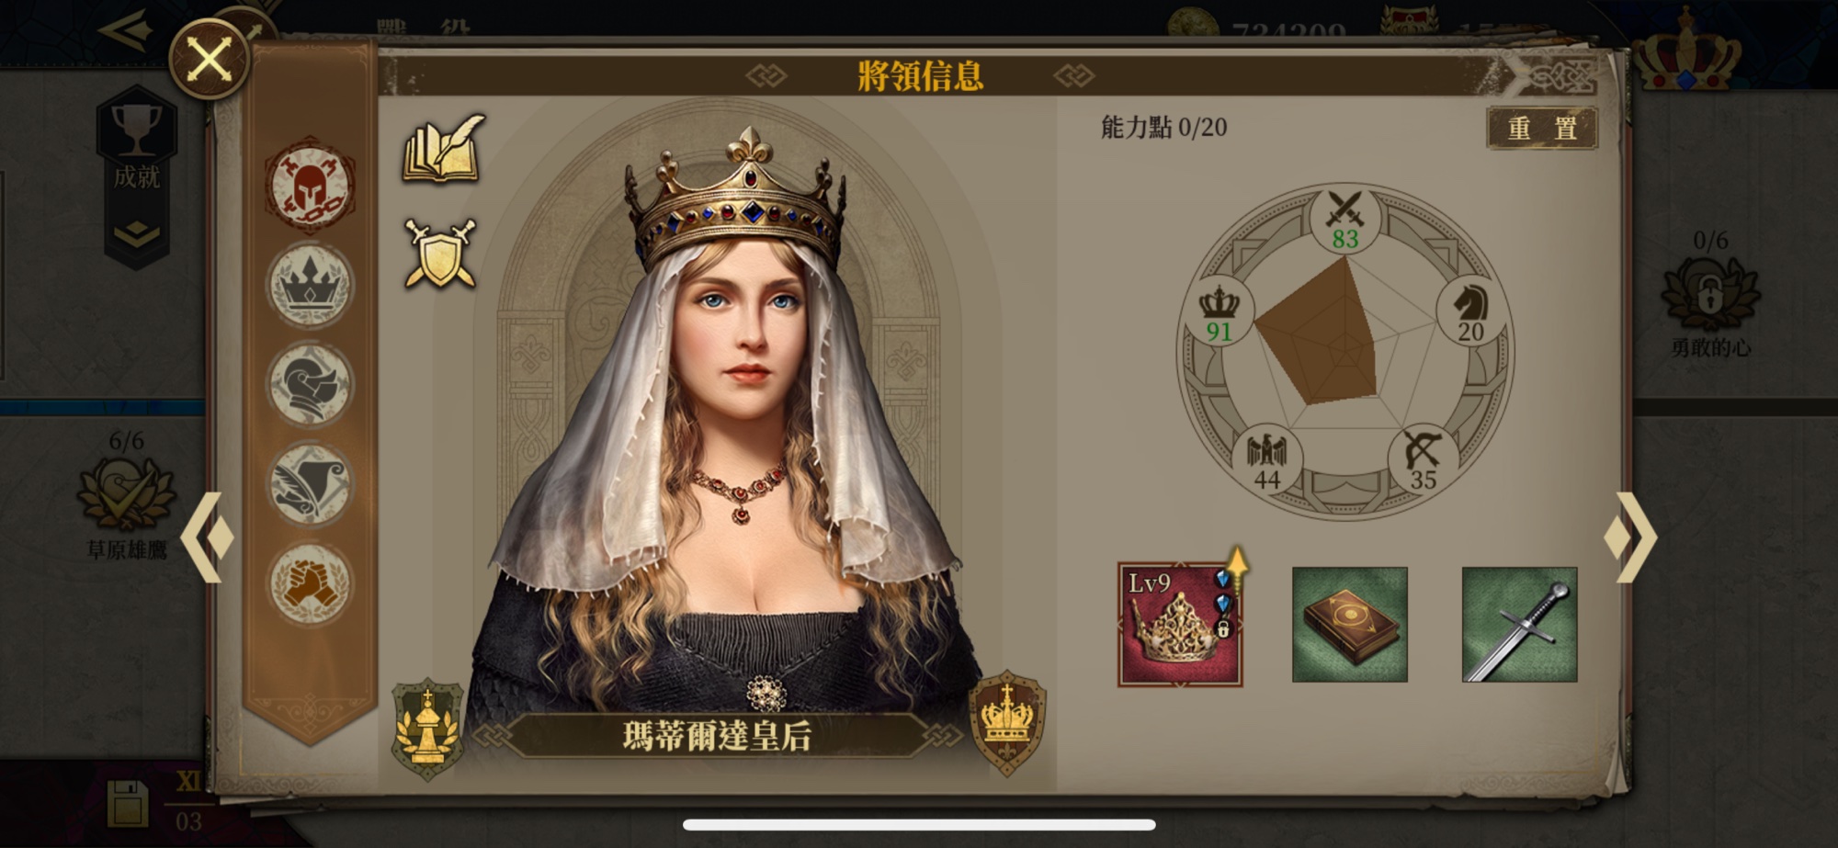This screenshot has width=1838, height=848.
Task: Click the crown stat showing 91
Action: click(x=1220, y=313)
